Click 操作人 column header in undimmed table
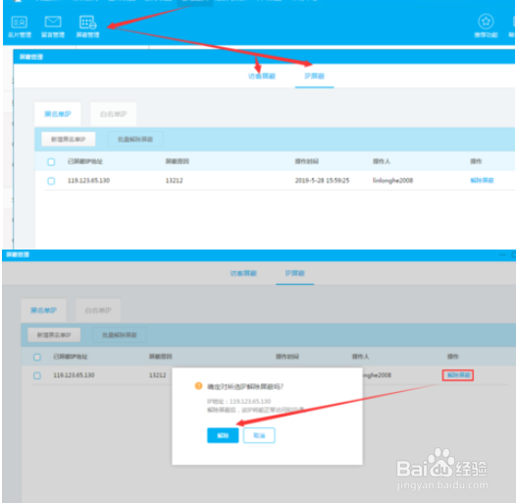The height and width of the screenshot is (503, 517). click(x=382, y=161)
